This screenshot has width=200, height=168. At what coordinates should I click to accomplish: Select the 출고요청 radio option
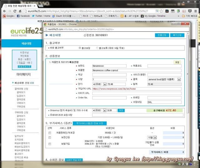(x=80, y=48)
